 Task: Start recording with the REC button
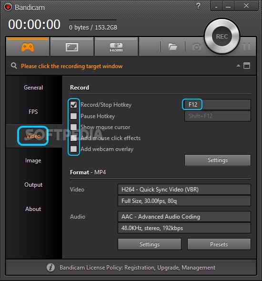222,36
